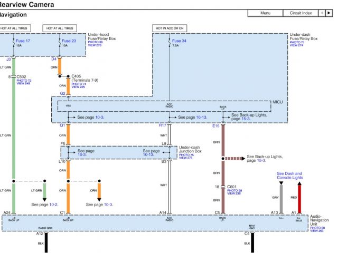Open VIEW 263 for Audio-Navigation Unit
338x253 pixels.
317,230
